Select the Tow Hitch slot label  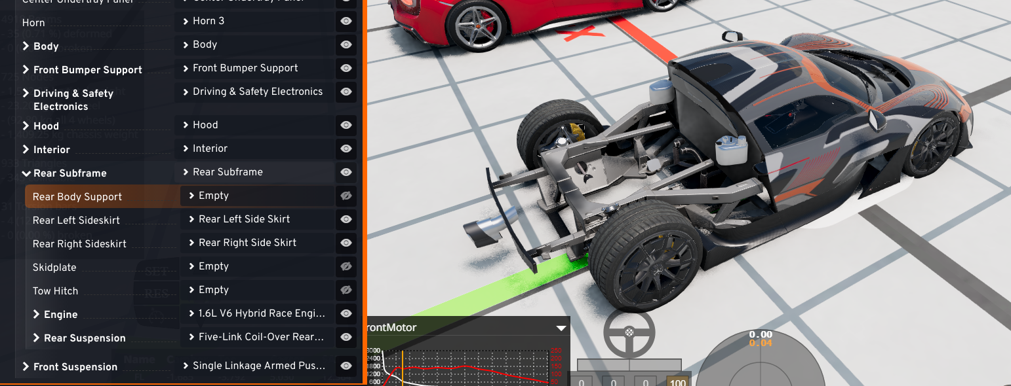pos(55,291)
